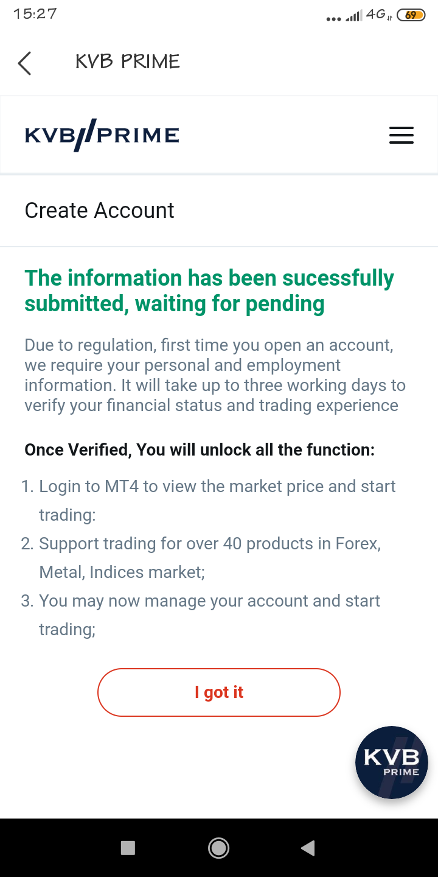The width and height of the screenshot is (438, 877).
Task: Tap the KVB PRIME page title text
Action: pyautogui.click(x=128, y=62)
